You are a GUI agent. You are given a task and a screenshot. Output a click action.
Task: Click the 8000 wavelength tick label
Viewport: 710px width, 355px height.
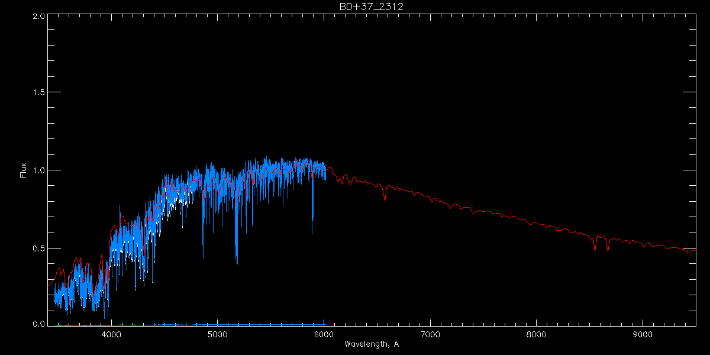[537, 334]
